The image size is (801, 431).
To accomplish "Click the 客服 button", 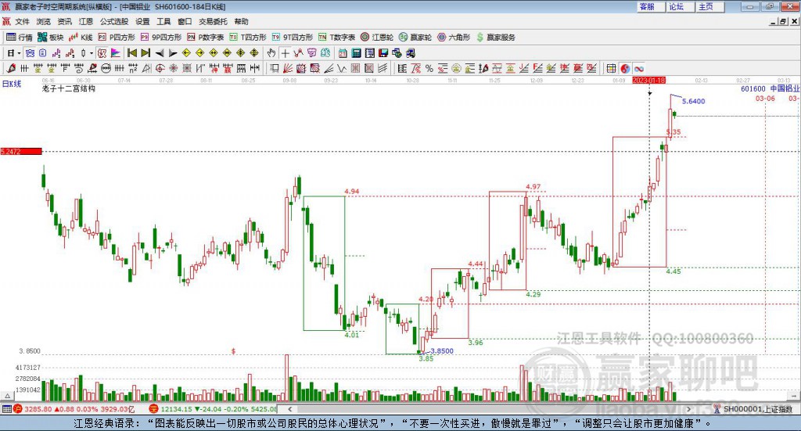I will (650, 6).
